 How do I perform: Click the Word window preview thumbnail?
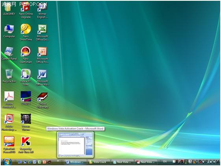[x=75, y=145]
